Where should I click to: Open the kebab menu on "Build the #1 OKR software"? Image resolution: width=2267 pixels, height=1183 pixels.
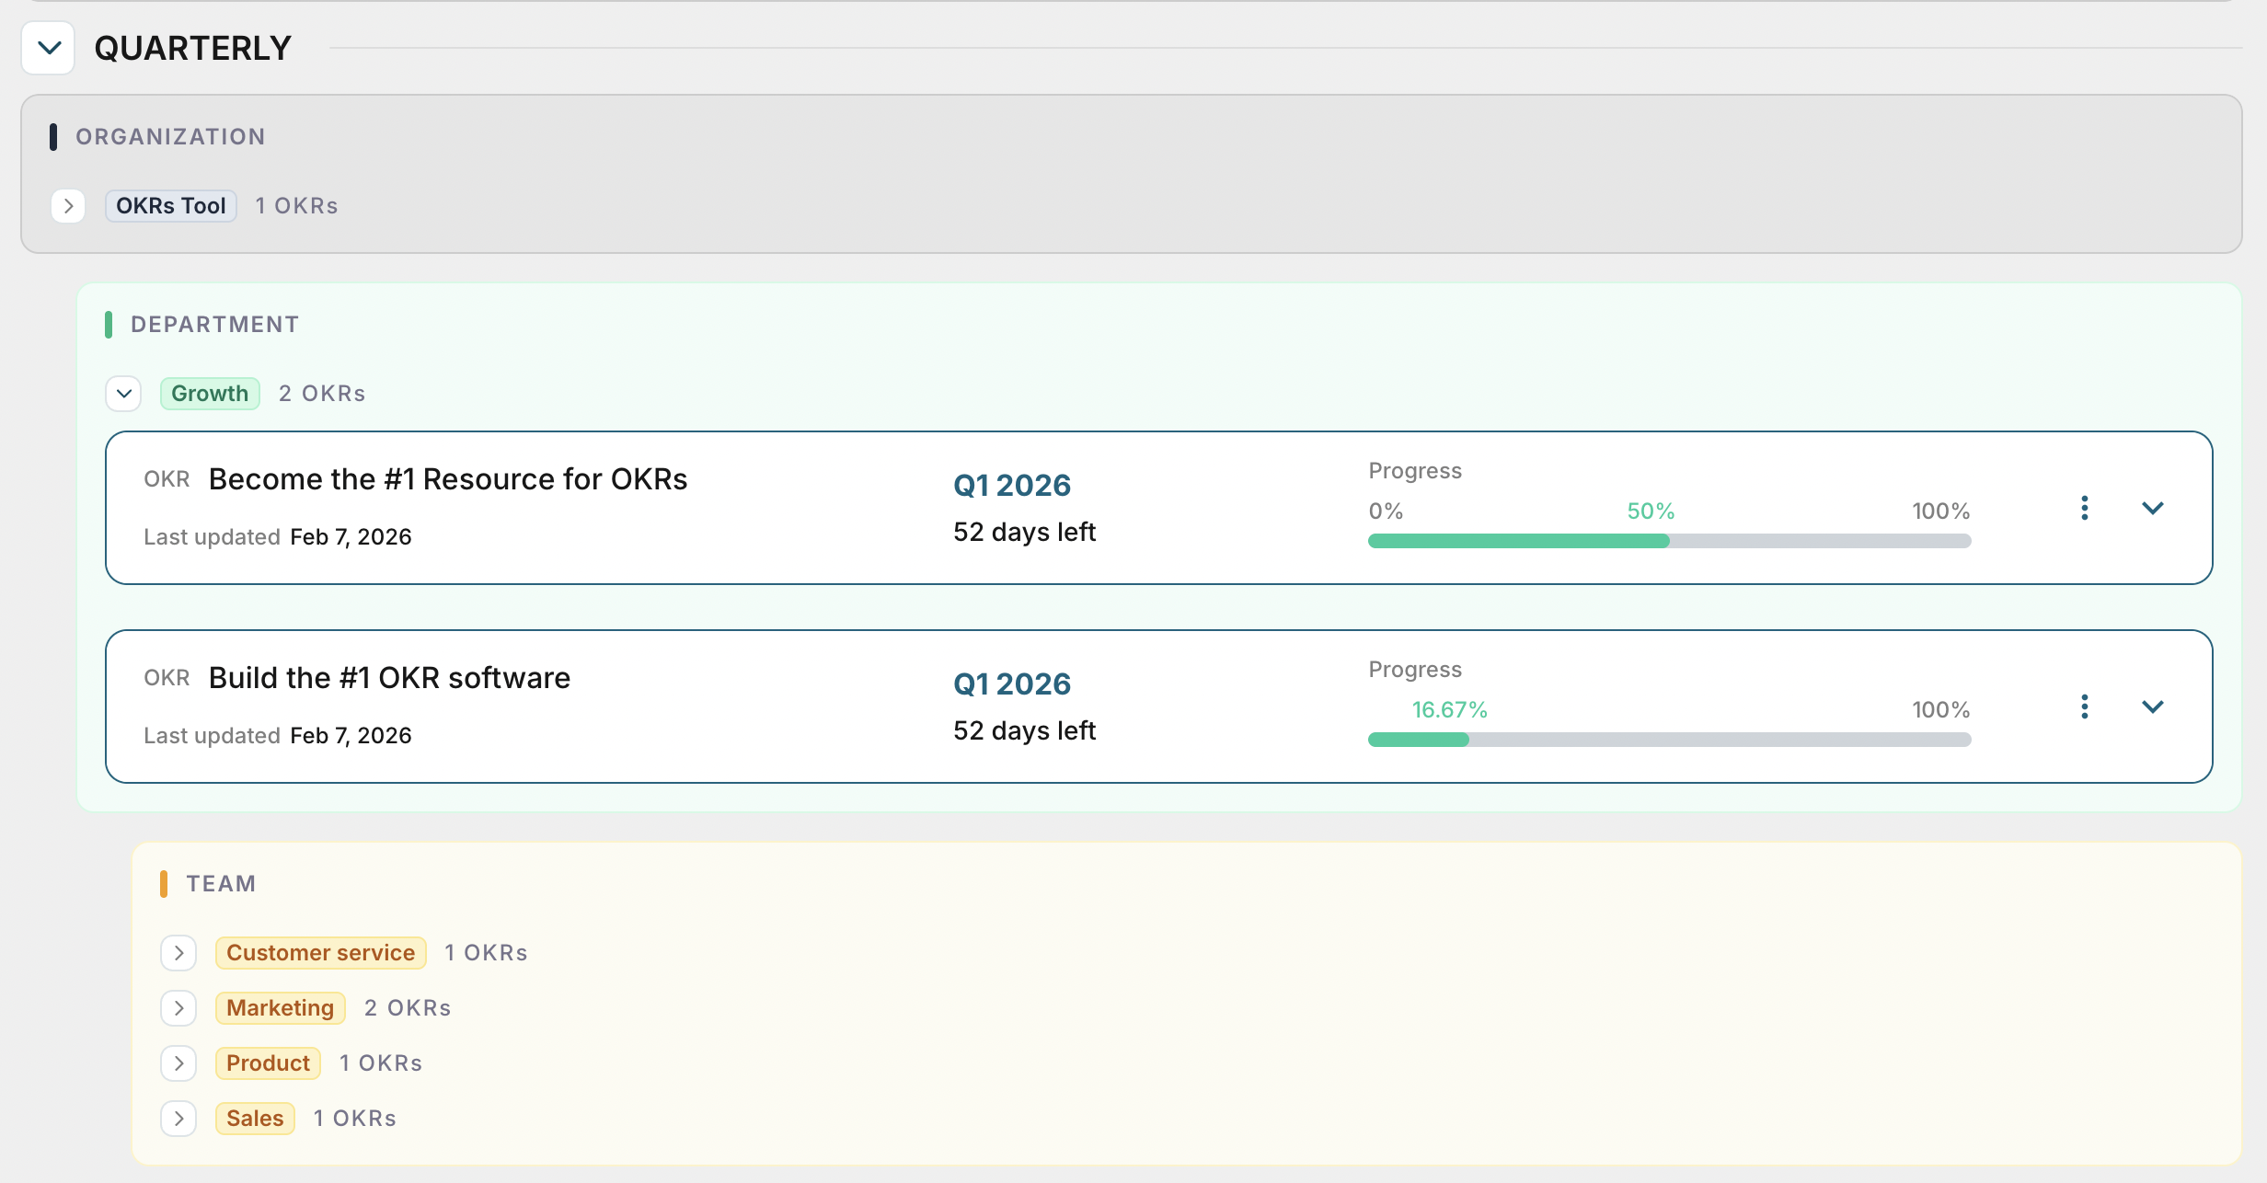[2084, 706]
